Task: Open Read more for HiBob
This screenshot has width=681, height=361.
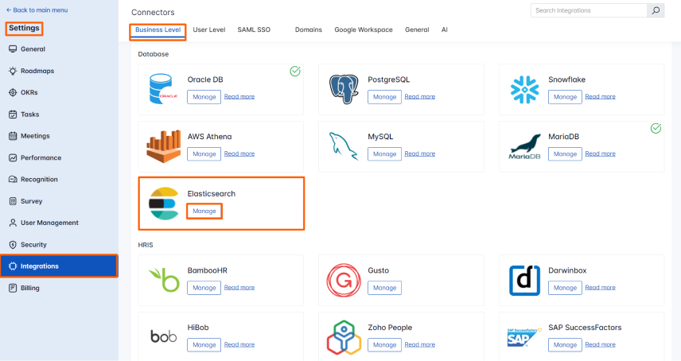Action: click(239, 344)
